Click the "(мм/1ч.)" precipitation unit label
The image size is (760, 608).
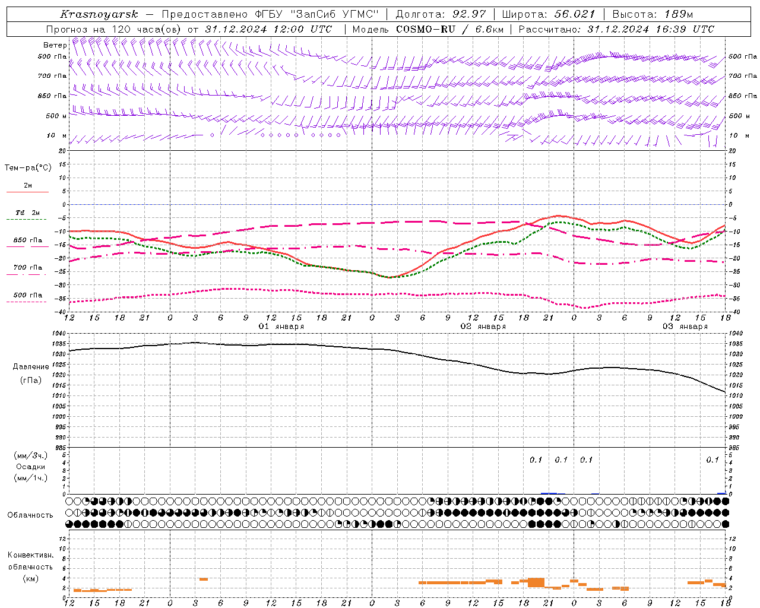click(x=31, y=479)
